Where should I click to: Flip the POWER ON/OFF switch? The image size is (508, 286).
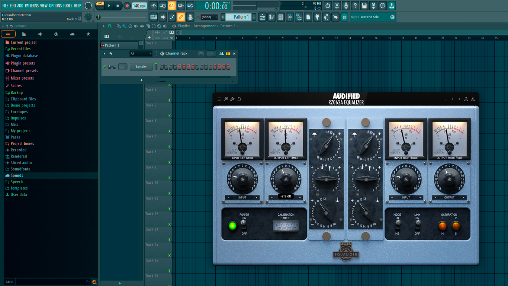244,223
